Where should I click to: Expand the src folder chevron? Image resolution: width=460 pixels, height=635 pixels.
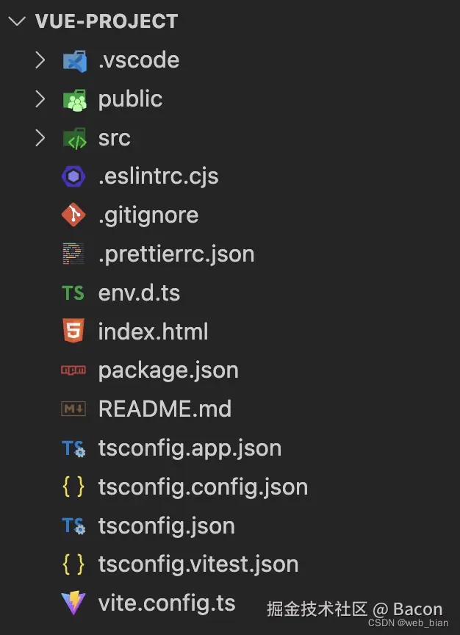coord(40,138)
